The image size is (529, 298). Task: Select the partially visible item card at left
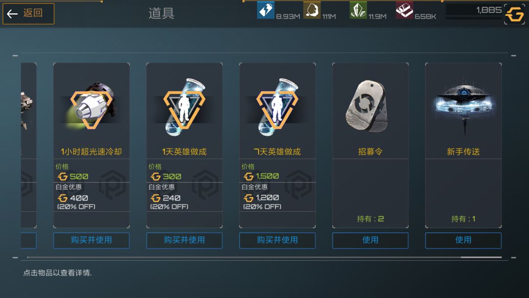[28, 145]
